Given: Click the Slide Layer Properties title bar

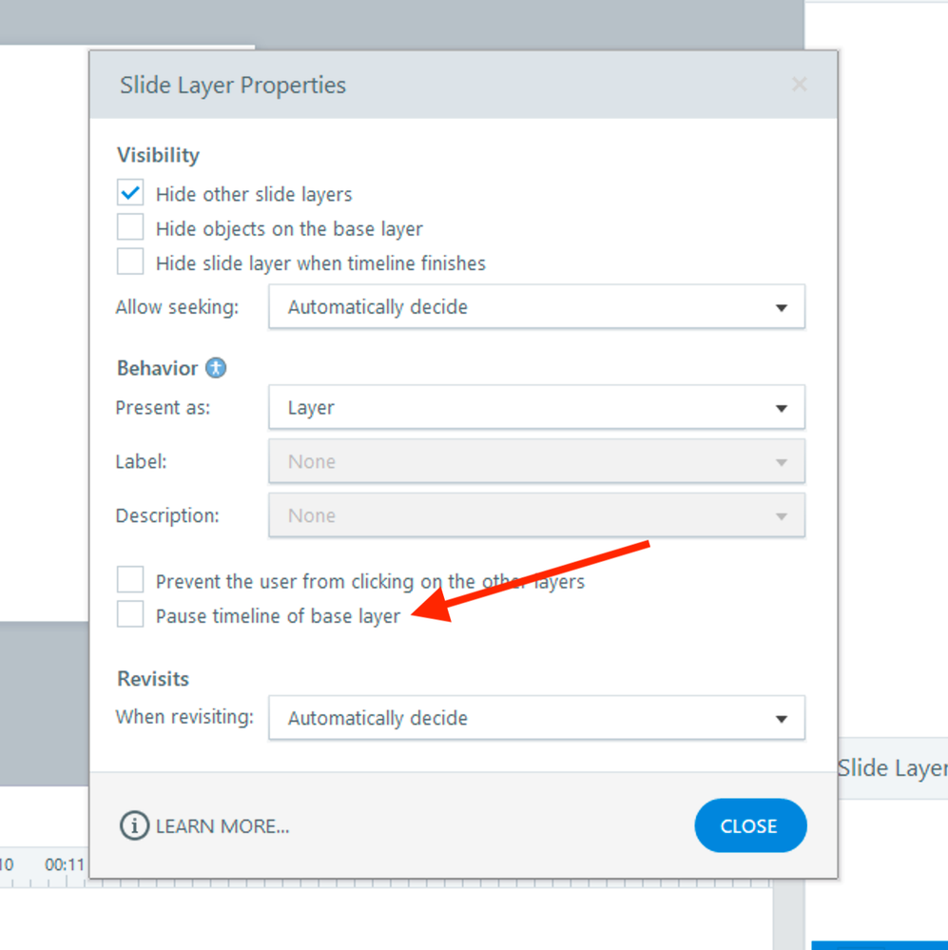Looking at the screenshot, I should [428, 85].
